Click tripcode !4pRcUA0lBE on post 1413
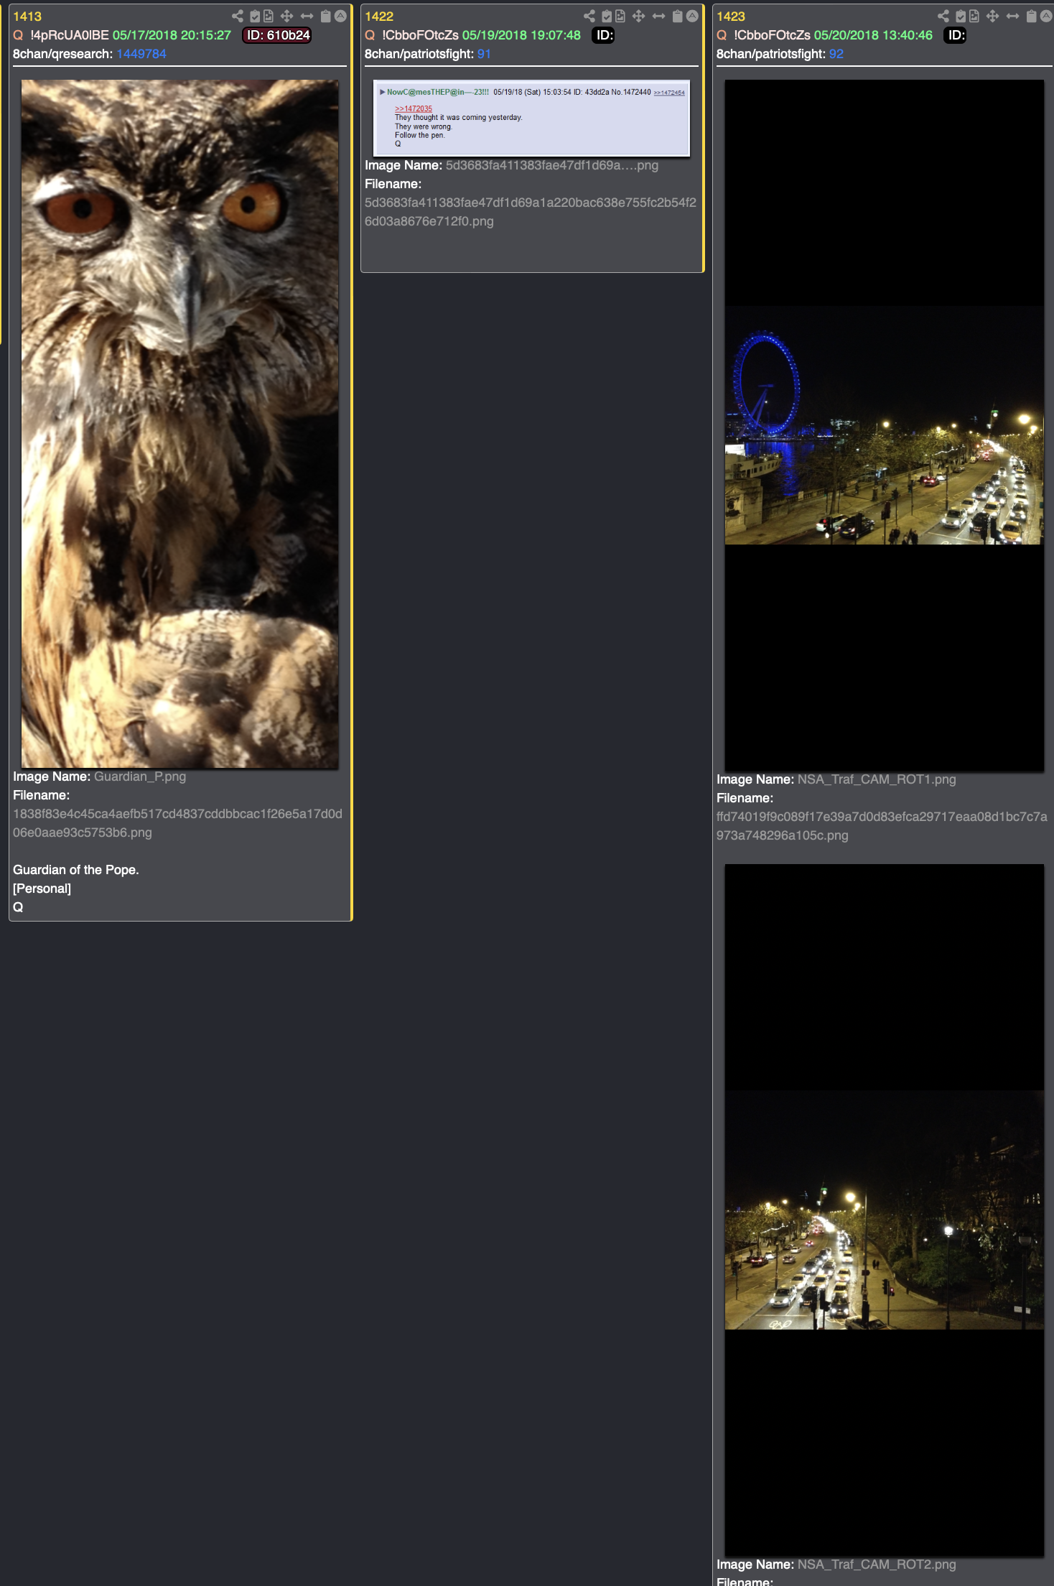Viewport: 1054px width, 1586px height. (70, 35)
